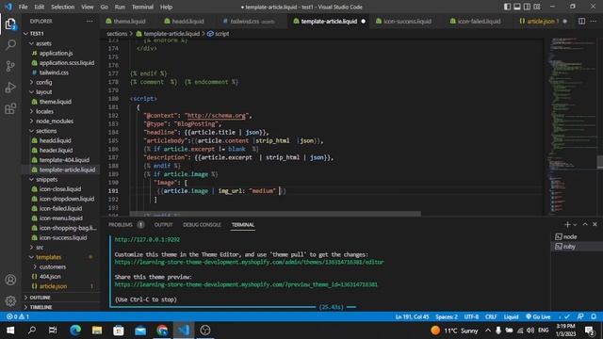This screenshot has height=339, width=603.
Task: Open Microsoft Edge from taskbar
Action: (x=75, y=331)
